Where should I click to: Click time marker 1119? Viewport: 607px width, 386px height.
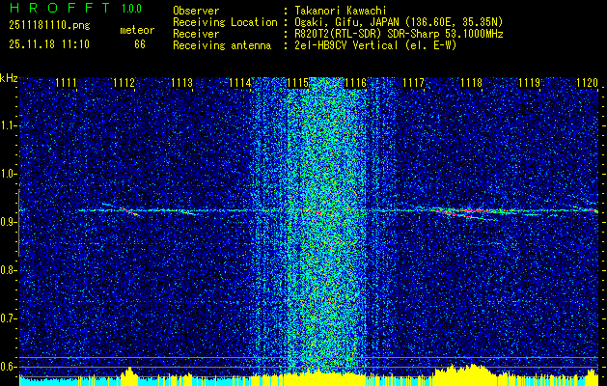pyautogui.click(x=529, y=83)
